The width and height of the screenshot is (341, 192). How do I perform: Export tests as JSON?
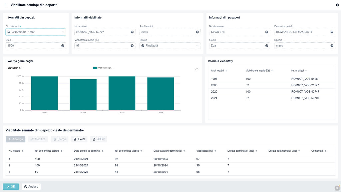pos(99,139)
